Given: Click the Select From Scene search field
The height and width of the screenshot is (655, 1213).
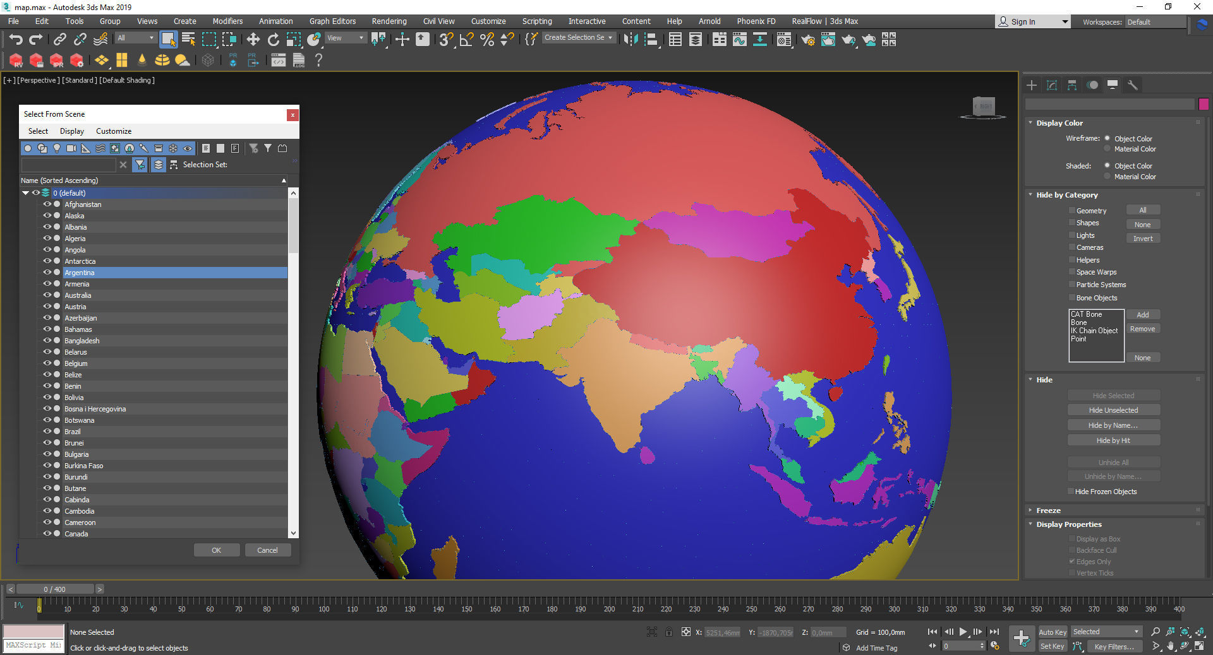Looking at the screenshot, I should click(68, 165).
